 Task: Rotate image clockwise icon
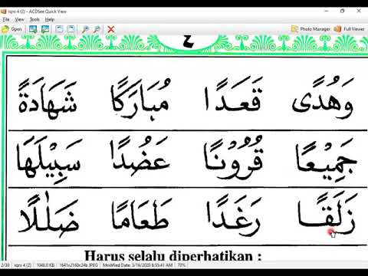tap(71, 29)
